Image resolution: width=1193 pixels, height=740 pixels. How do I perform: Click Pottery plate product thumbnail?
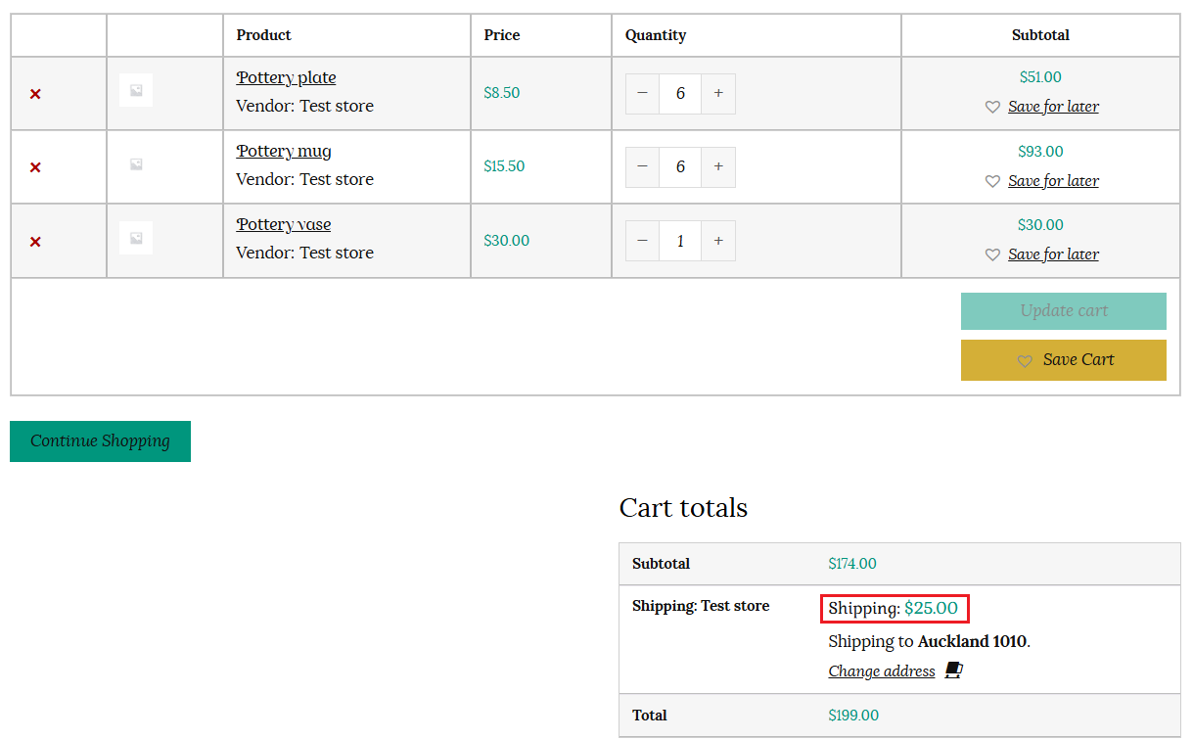(136, 90)
